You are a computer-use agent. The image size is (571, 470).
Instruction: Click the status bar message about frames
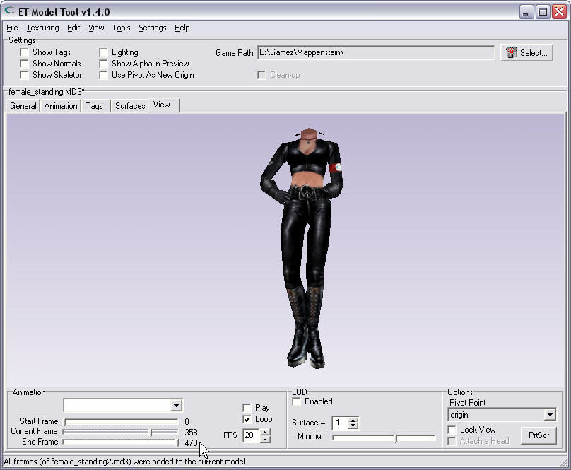click(x=124, y=462)
